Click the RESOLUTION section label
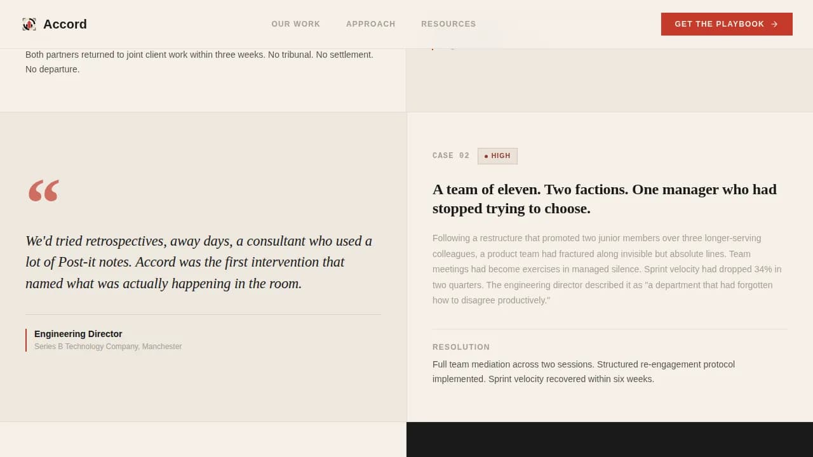 click(x=461, y=347)
